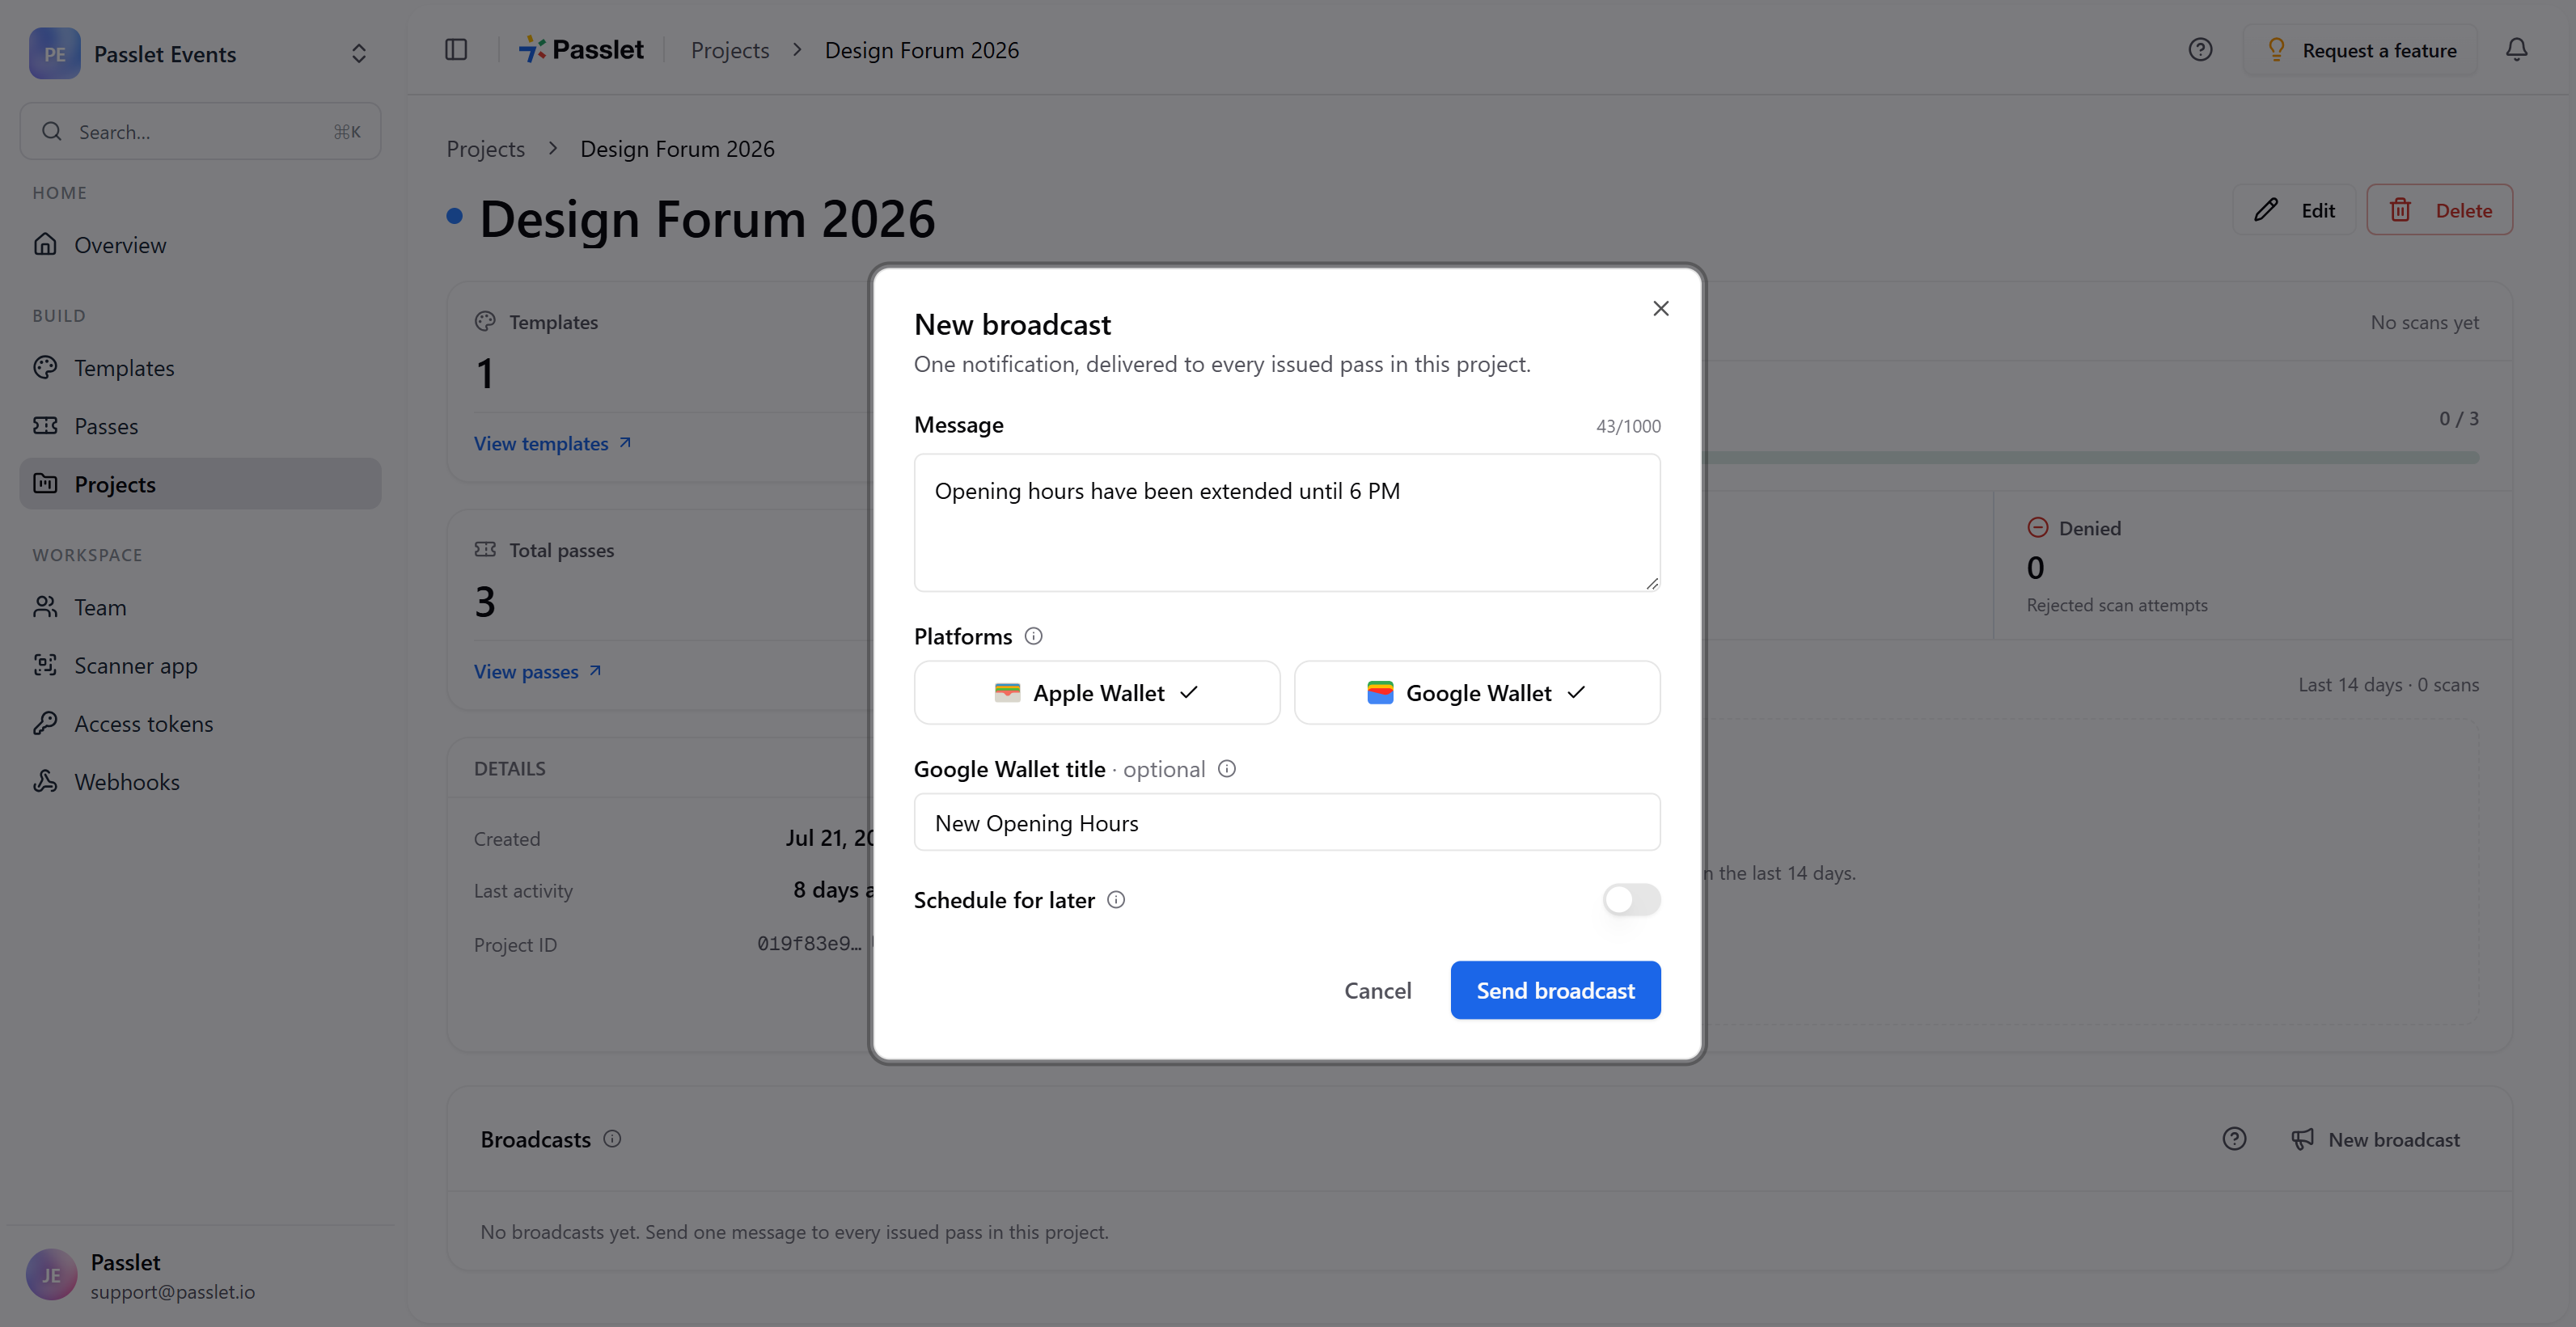Click Broadcasts section help icon

(x=2234, y=1138)
